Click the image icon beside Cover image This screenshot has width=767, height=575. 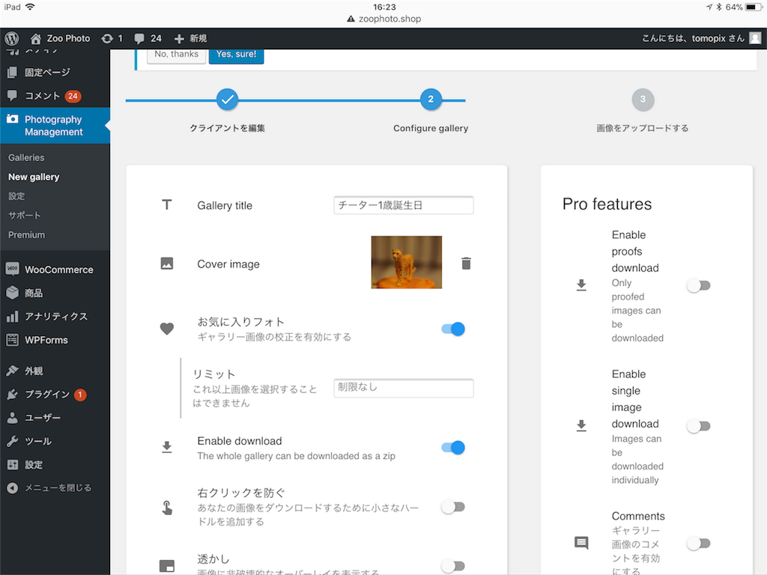tap(167, 264)
